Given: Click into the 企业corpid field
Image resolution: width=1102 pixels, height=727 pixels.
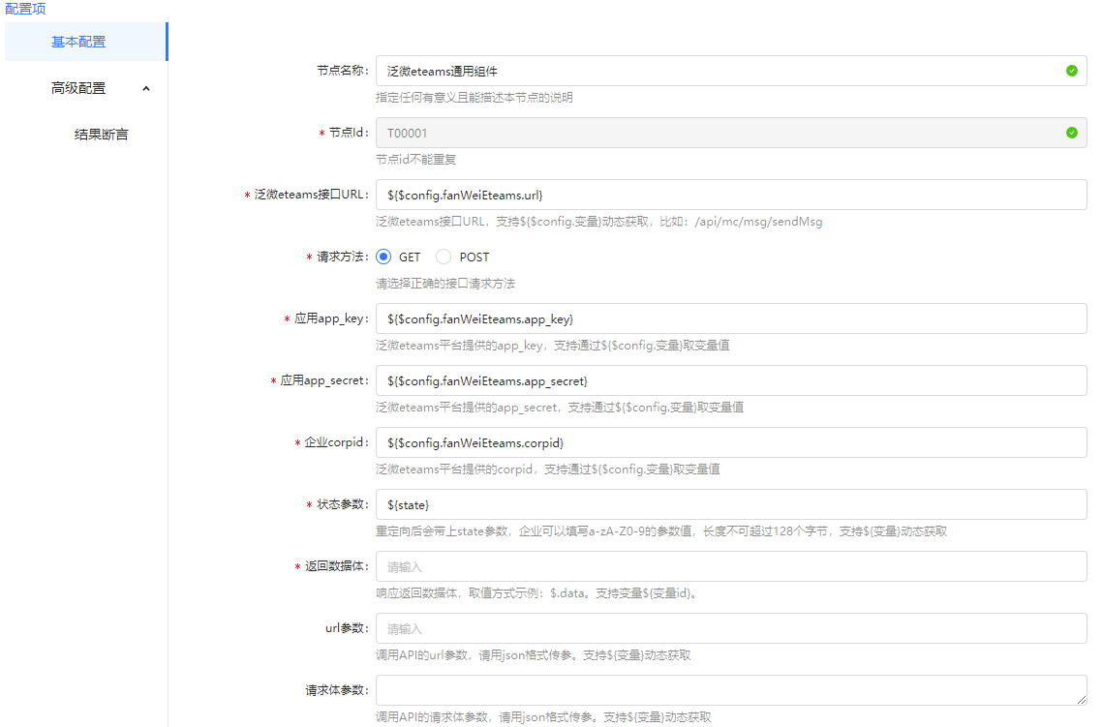Looking at the screenshot, I should [x=730, y=442].
